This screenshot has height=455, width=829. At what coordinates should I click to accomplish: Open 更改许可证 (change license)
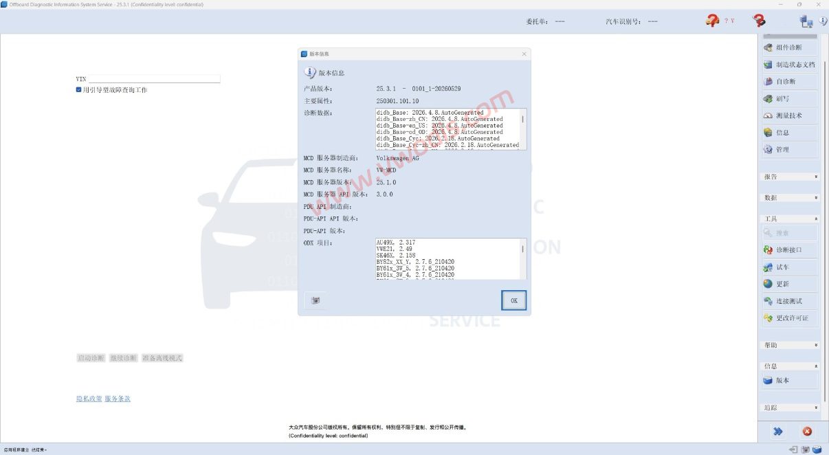(790, 318)
